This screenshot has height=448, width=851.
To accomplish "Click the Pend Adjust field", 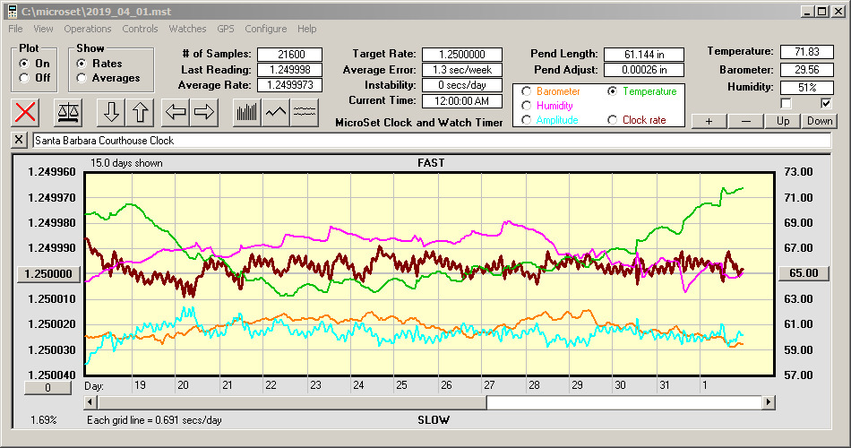I will pyautogui.click(x=644, y=70).
